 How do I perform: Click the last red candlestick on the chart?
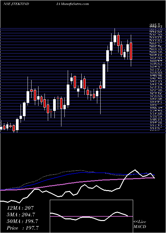click(131, 51)
